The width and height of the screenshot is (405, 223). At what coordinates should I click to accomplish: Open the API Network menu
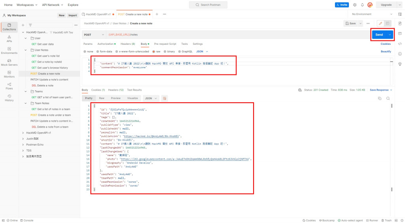coord(53,5)
